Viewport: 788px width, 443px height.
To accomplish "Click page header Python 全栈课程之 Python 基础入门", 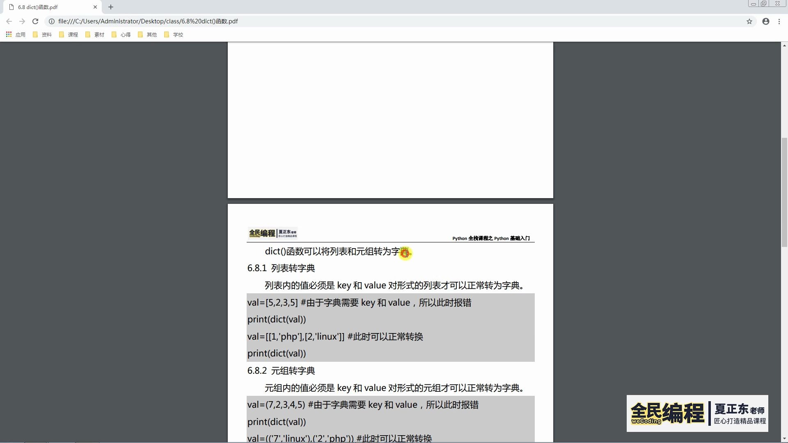I will coord(491,238).
